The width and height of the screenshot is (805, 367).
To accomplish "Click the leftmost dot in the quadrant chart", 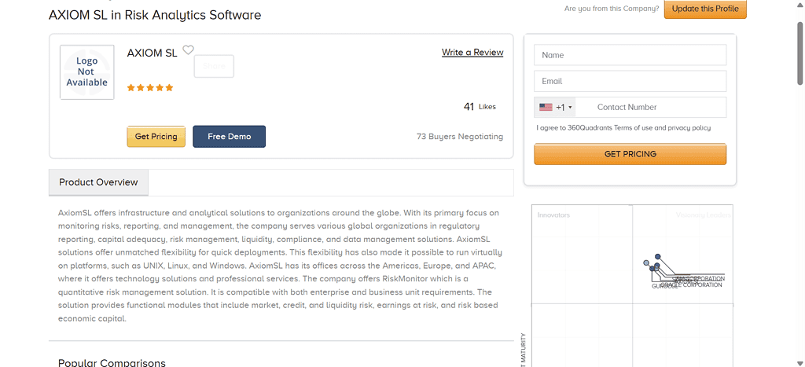I will [646, 262].
